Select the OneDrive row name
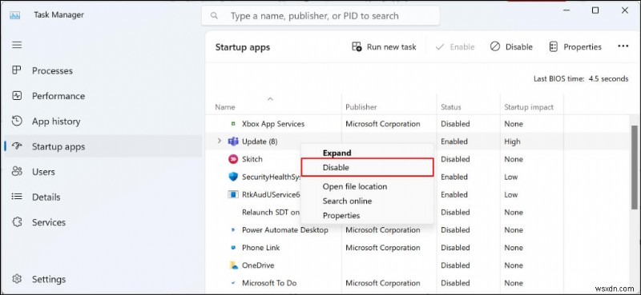 pyautogui.click(x=258, y=265)
